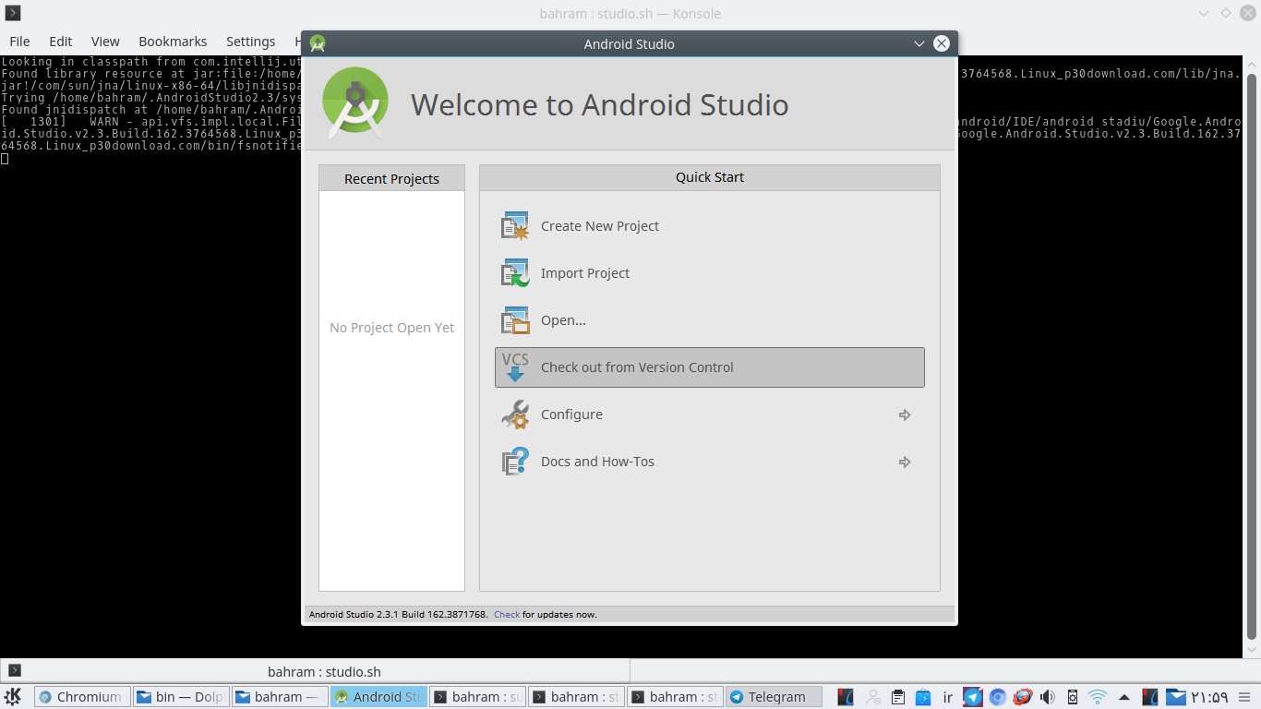This screenshot has width=1261, height=709.
Task: Click Chromium system tray icon
Action: 998,697
